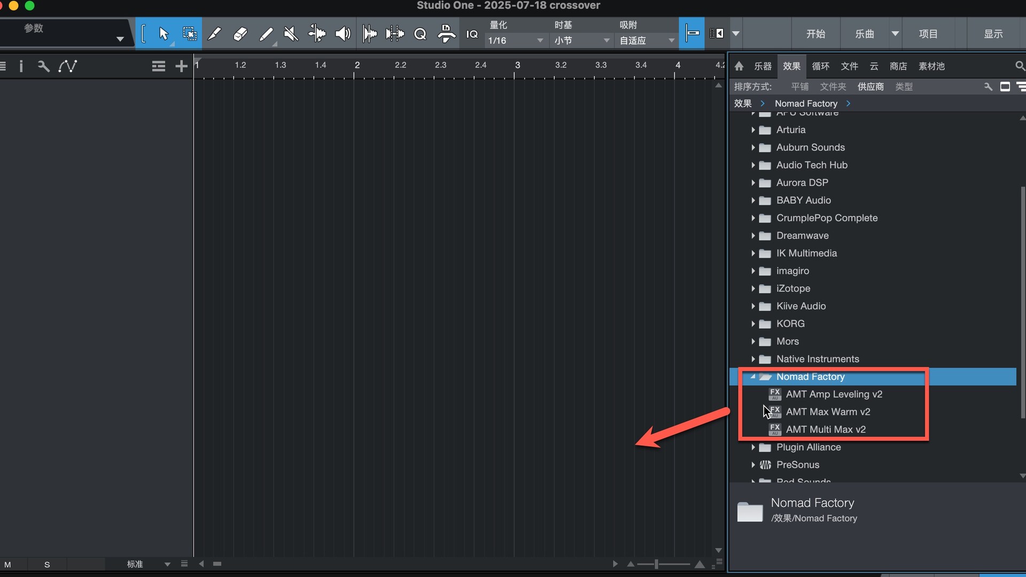The width and height of the screenshot is (1026, 577).
Task: Switch to the 乐器 instruments tab
Action: click(x=763, y=66)
